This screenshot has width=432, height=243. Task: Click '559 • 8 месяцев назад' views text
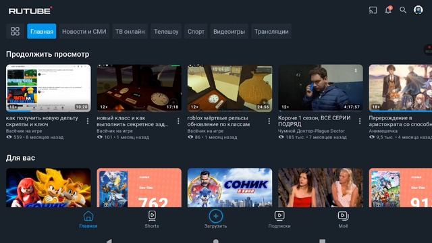coord(38,137)
